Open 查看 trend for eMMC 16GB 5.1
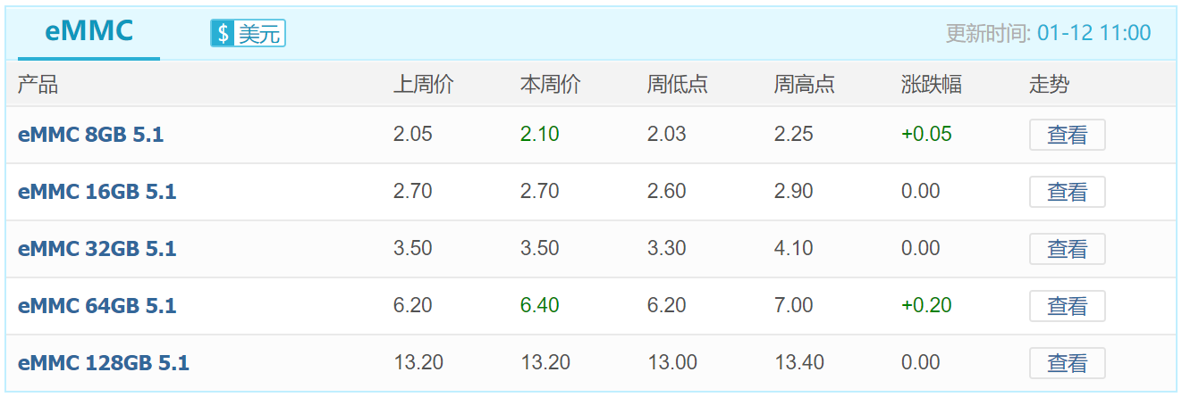This screenshot has width=1182, height=397. pyautogui.click(x=1068, y=192)
